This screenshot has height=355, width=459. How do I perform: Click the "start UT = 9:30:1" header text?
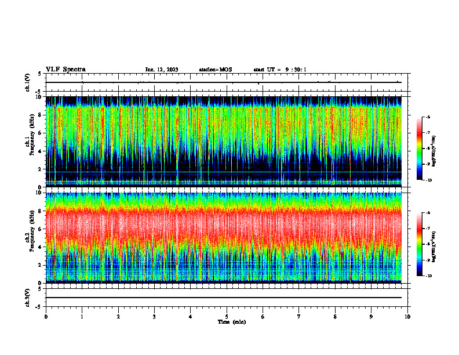click(x=280, y=70)
